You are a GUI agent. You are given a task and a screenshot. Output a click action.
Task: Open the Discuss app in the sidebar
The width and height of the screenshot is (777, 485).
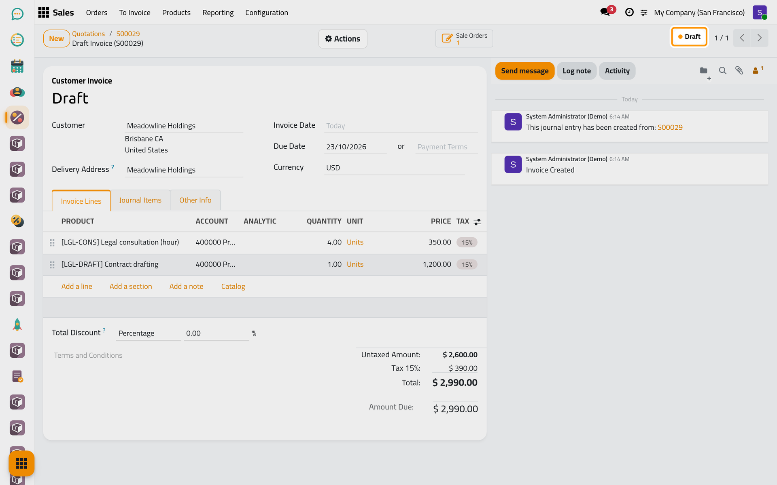[17, 14]
